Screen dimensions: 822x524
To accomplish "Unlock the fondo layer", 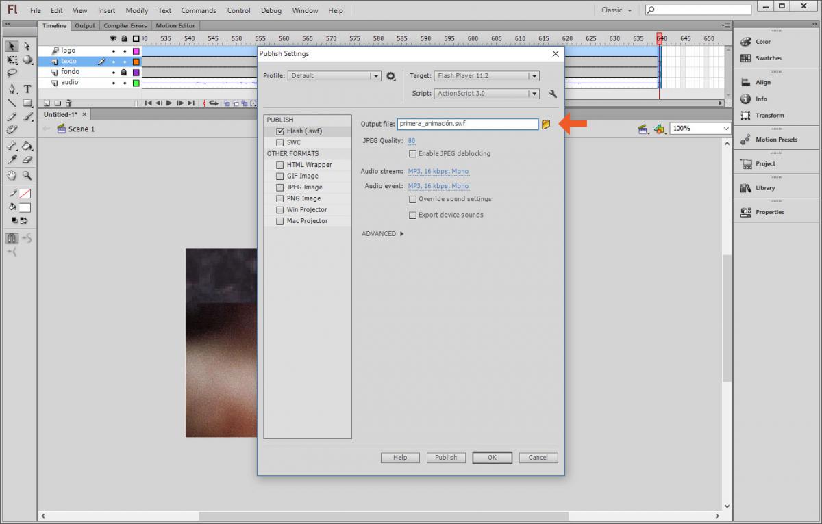I will click(x=124, y=72).
